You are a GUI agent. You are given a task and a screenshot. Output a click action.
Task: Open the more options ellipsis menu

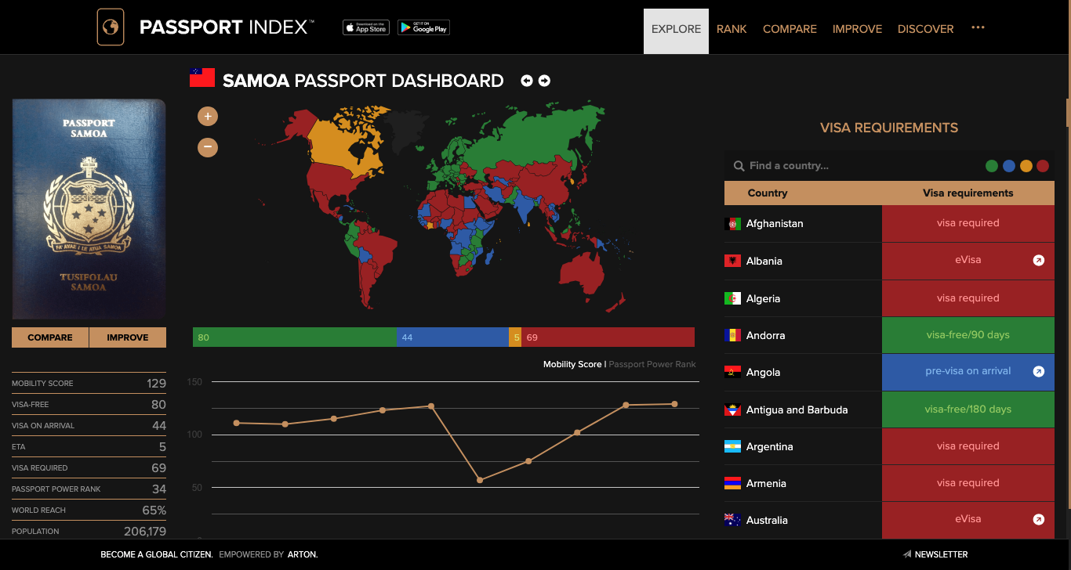coord(978,27)
